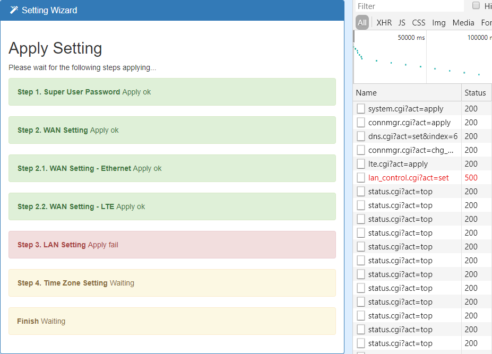Sort requests by the Status column header
The height and width of the screenshot is (354, 492).
click(x=476, y=92)
